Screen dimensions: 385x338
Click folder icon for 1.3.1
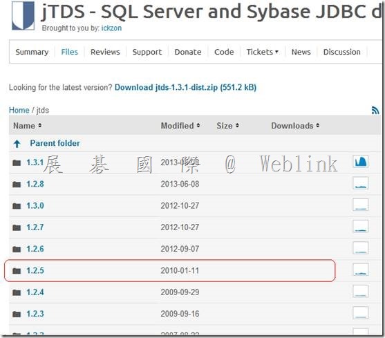pyautogui.click(x=17, y=162)
